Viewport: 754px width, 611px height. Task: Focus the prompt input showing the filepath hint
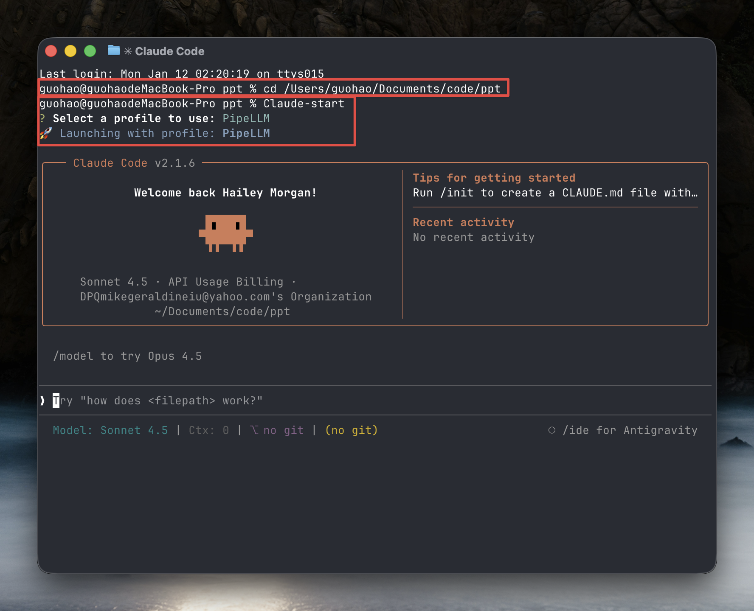[x=170, y=401]
